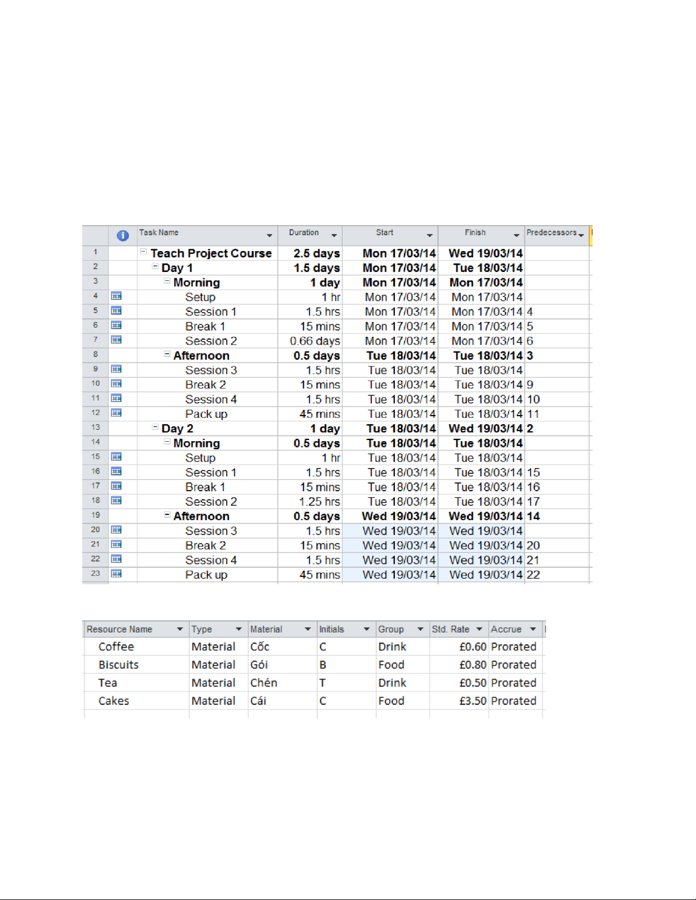This screenshot has height=900, width=696.
Task: Collapse the Morning group in row 3
Action: point(167,281)
